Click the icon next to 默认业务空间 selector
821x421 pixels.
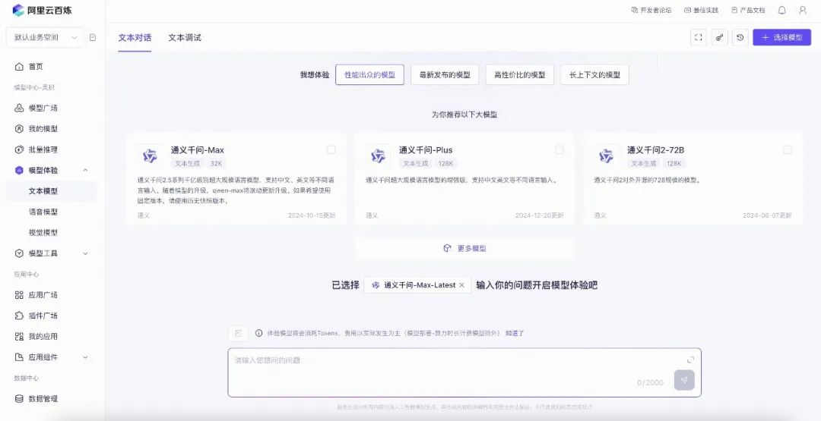tap(93, 37)
